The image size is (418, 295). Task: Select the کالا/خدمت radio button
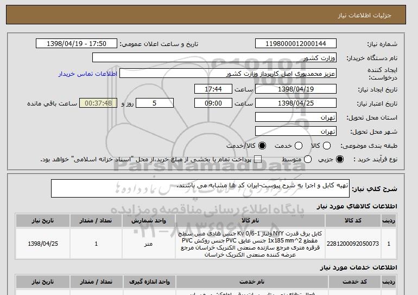click(262, 146)
